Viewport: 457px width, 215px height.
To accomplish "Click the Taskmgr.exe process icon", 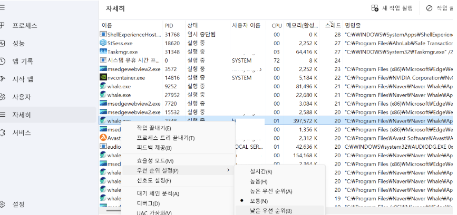I will pos(103,52).
